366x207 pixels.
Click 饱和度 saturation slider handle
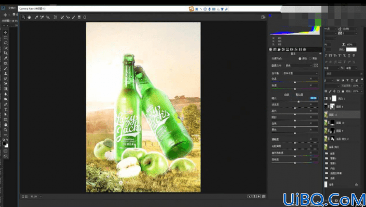pyautogui.click(x=295, y=163)
